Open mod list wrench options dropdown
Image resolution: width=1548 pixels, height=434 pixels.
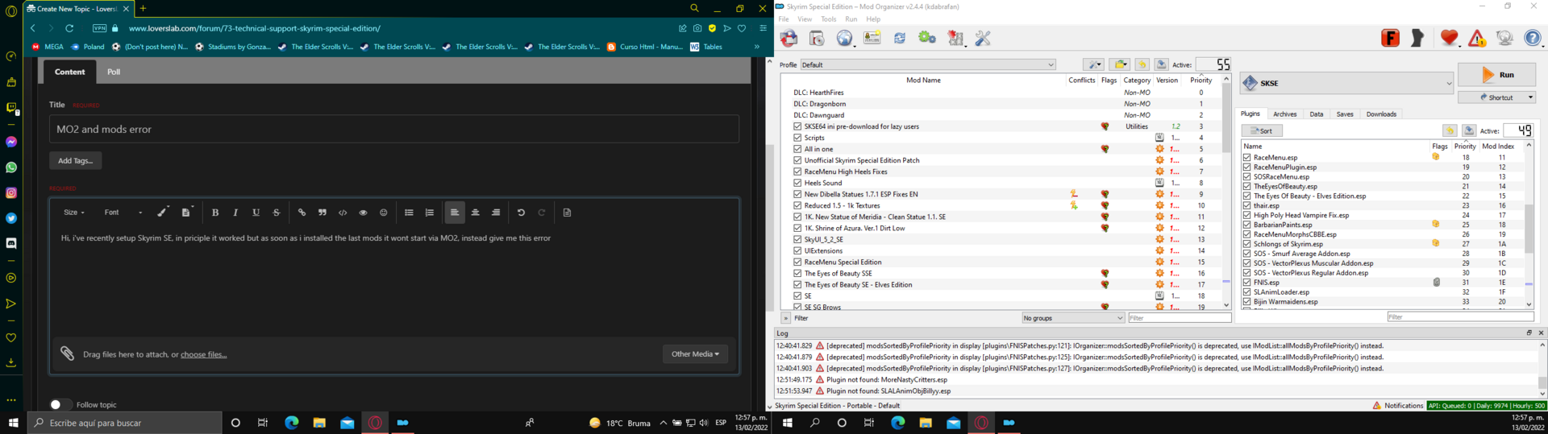click(1093, 64)
